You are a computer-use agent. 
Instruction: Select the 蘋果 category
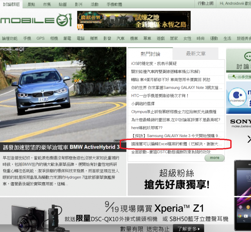[94, 38]
